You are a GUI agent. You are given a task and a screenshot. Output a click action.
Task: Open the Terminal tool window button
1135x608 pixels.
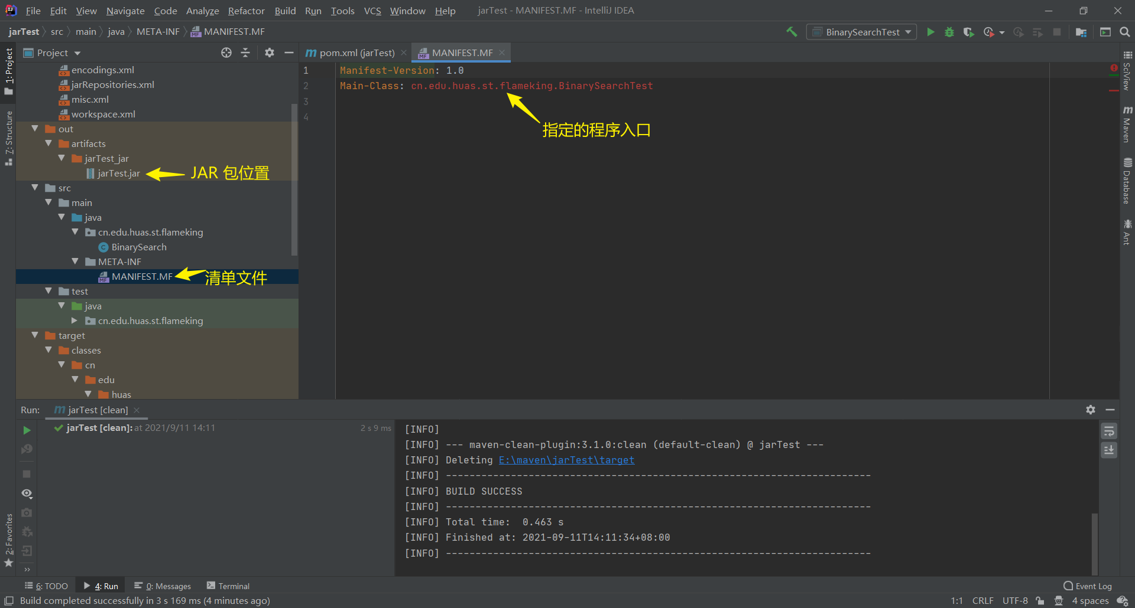[228, 586]
